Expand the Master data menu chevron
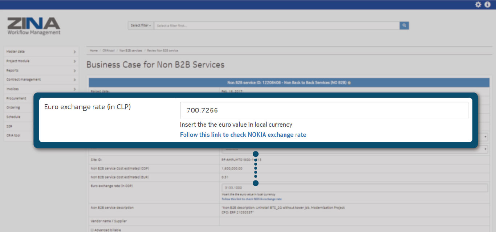This screenshot has height=232, width=496. pos(74,52)
